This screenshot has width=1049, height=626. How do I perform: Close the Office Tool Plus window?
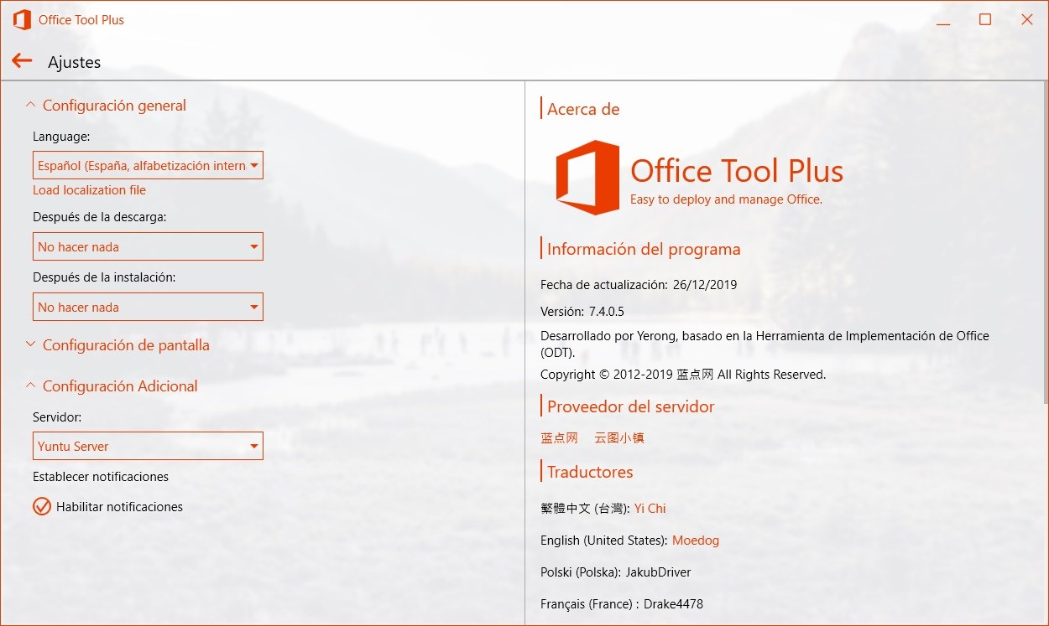(1027, 19)
